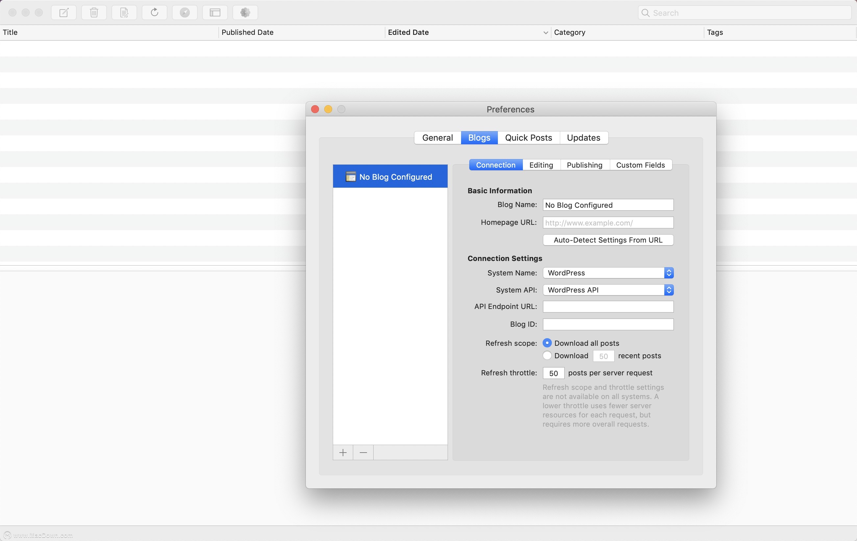Select No Blog Configured in blog list
857x541 pixels.
(390, 176)
